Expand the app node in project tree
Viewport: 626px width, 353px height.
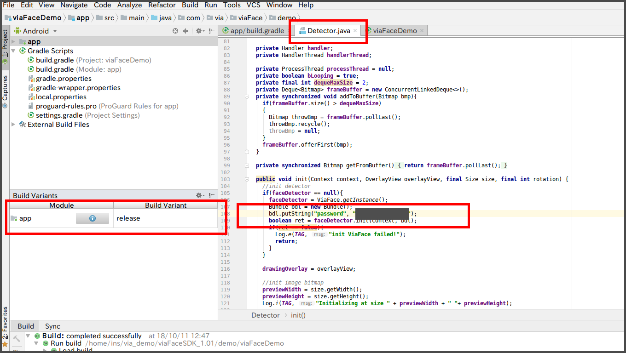coord(13,42)
